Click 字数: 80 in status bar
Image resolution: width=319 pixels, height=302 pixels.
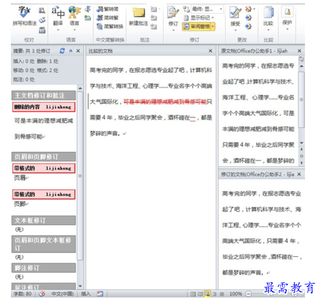click(x=23, y=294)
